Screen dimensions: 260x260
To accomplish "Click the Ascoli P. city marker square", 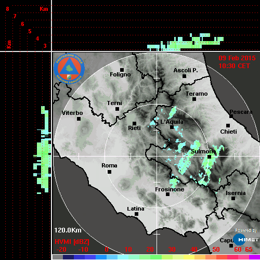I will point(185,76).
